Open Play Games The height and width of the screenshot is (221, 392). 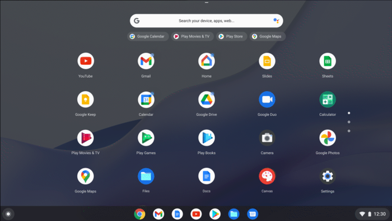[x=146, y=138]
